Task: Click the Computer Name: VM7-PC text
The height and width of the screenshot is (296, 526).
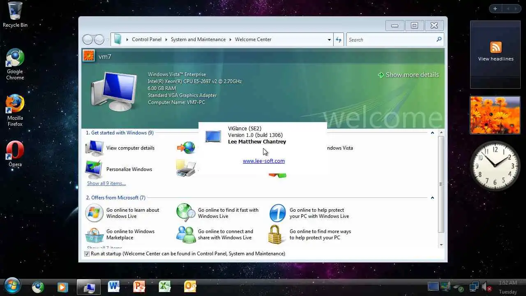Action: coord(176,102)
